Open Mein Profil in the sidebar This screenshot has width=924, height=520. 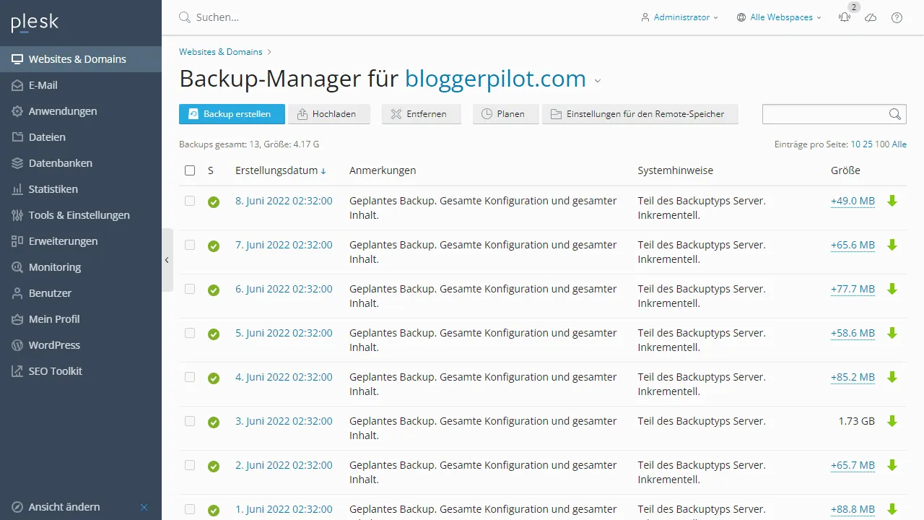pyautogui.click(x=81, y=319)
